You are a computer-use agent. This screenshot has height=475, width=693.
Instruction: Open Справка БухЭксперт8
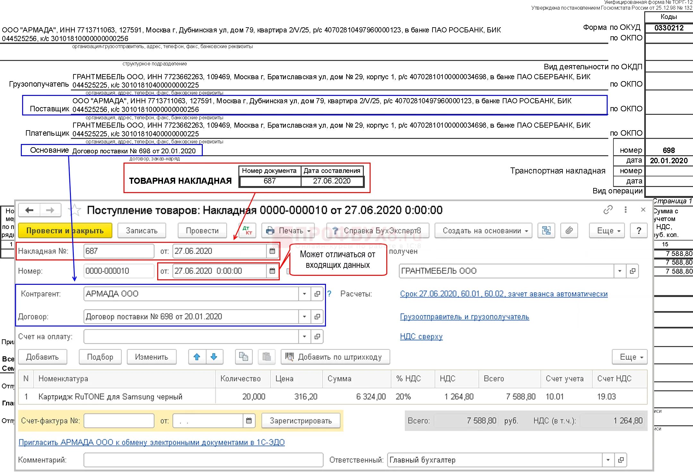click(378, 230)
